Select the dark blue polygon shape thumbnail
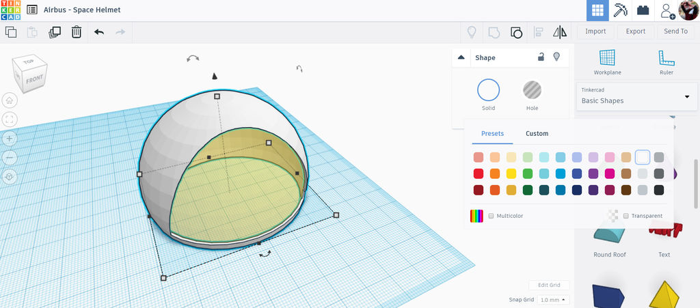Viewport: 700px width, 308px height. (608, 296)
